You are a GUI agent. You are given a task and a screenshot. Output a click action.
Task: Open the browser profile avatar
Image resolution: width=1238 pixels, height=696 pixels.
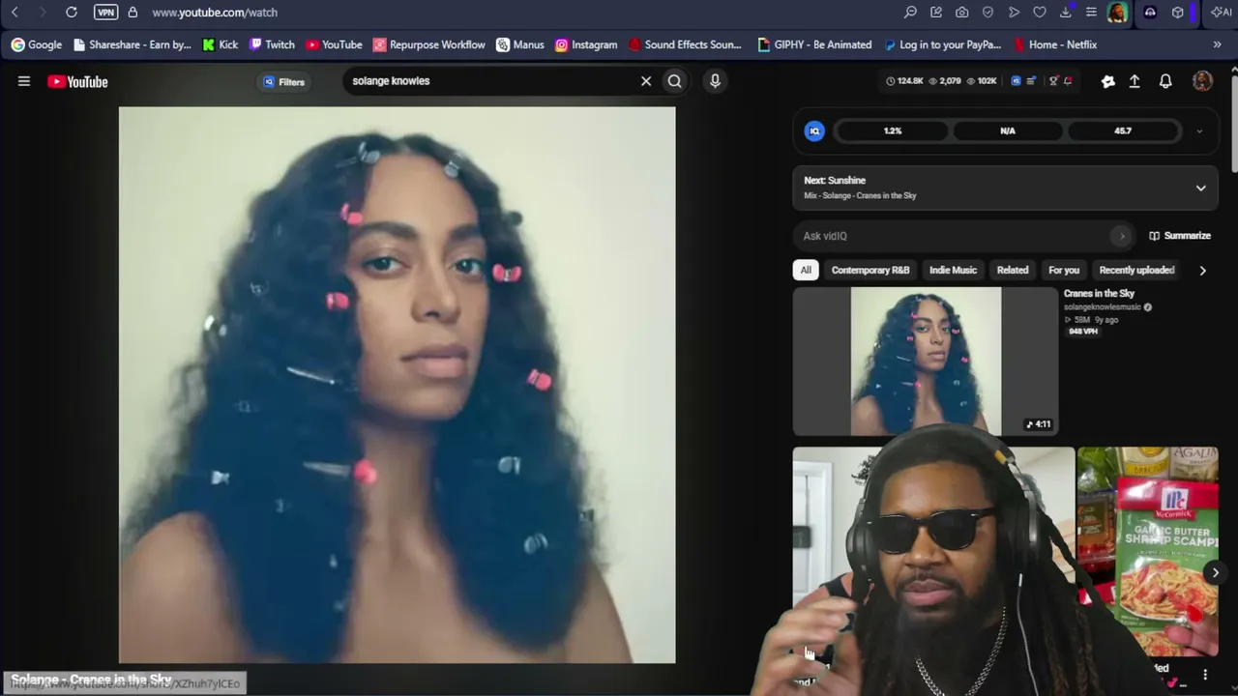(x=1117, y=13)
